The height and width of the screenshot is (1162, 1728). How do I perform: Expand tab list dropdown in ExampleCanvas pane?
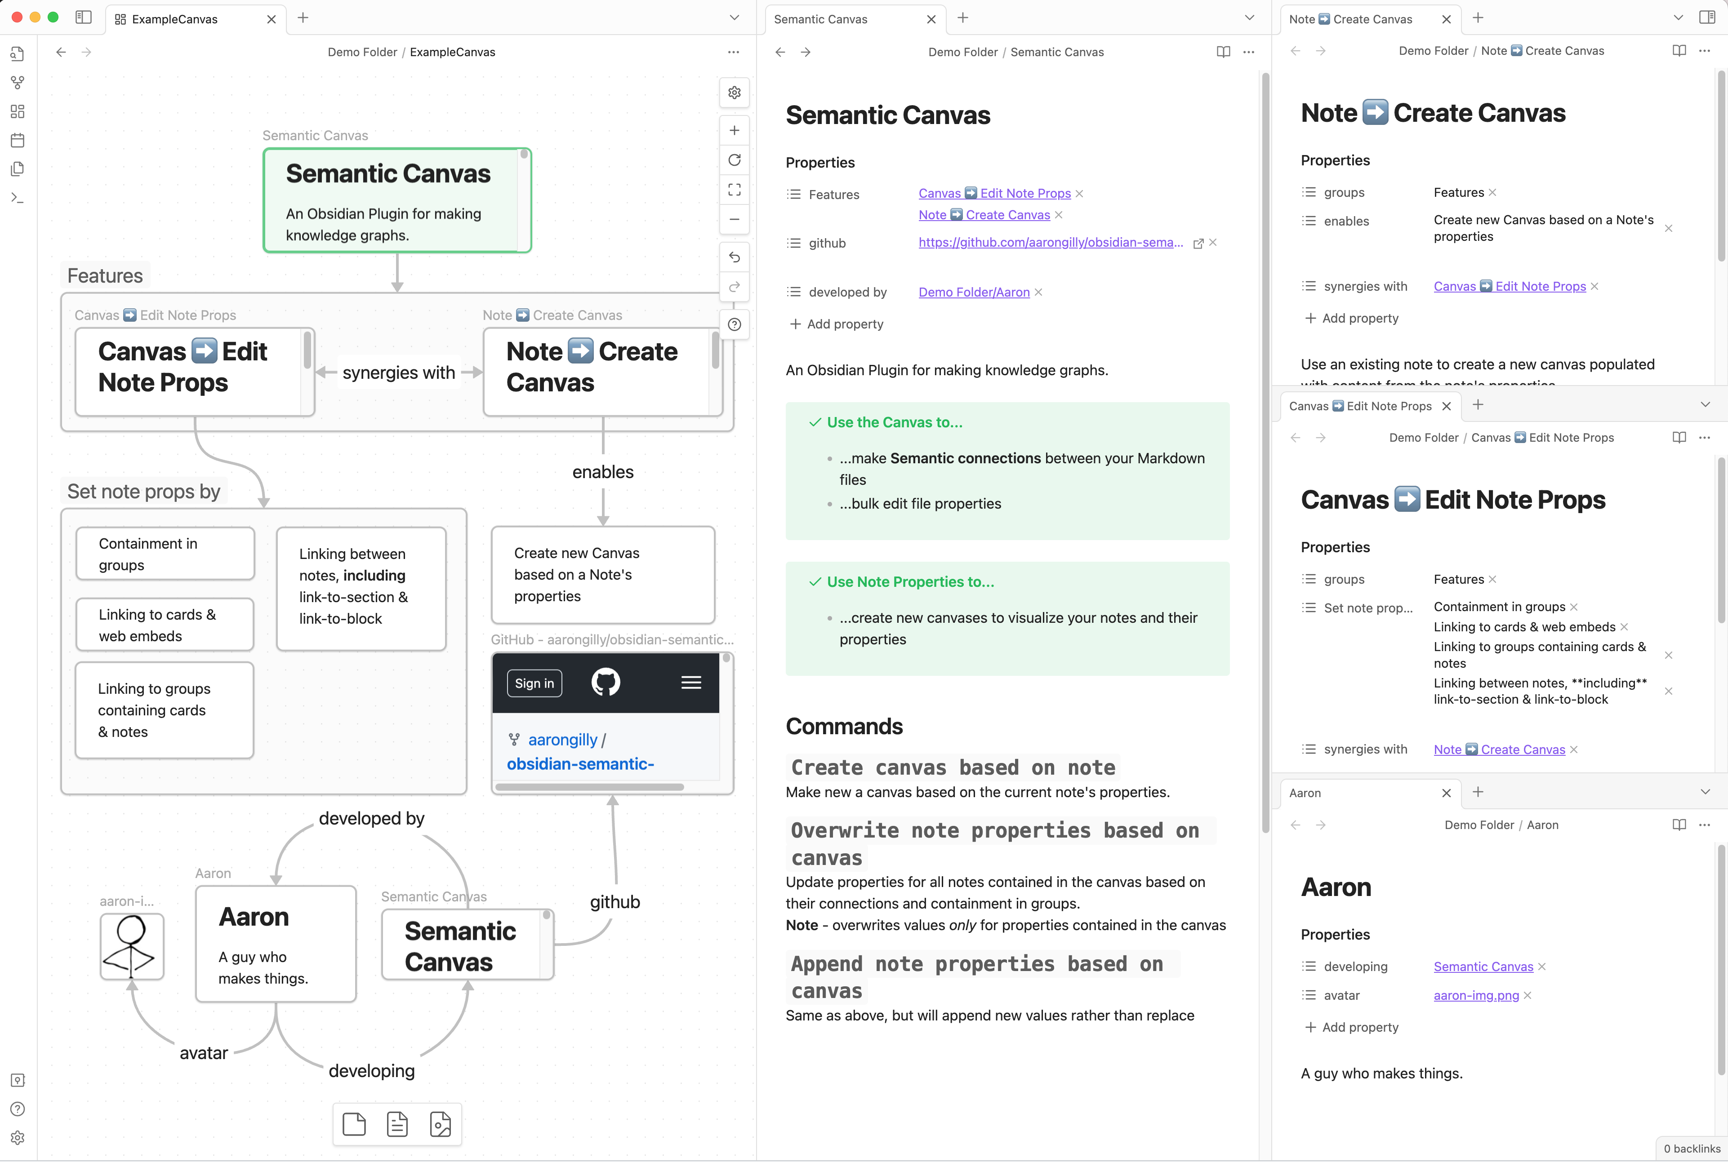click(x=734, y=18)
